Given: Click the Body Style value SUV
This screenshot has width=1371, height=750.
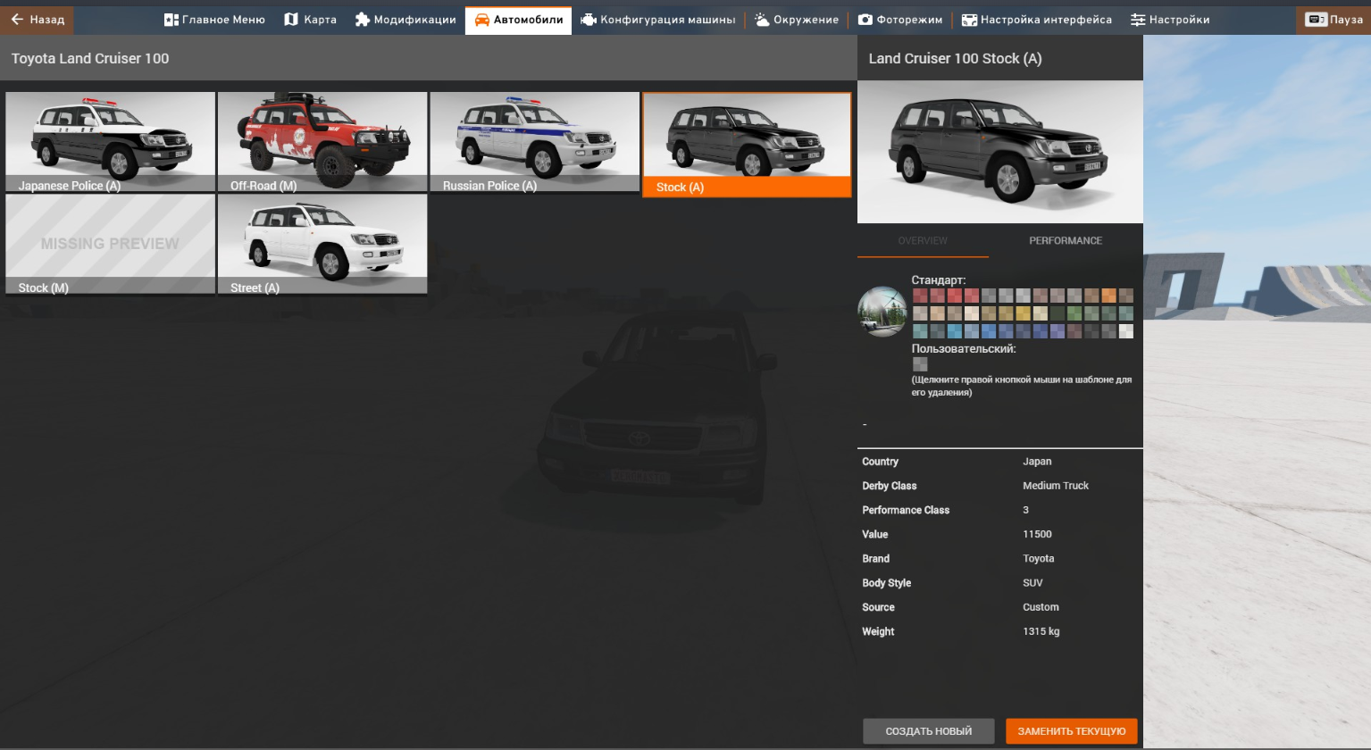Looking at the screenshot, I should click(1032, 582).
